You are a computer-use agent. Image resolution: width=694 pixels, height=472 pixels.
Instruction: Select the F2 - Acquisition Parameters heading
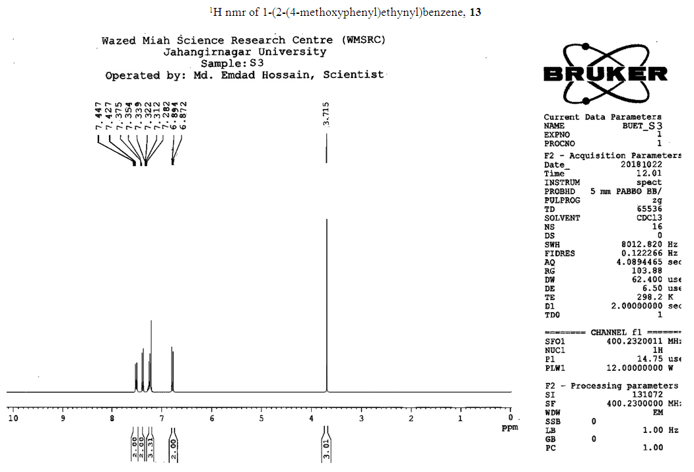coord(612,155)
